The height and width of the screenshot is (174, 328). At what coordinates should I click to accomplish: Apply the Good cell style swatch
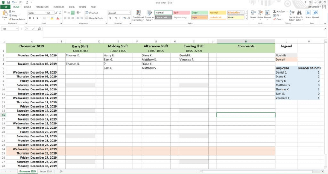click(198, 13)
